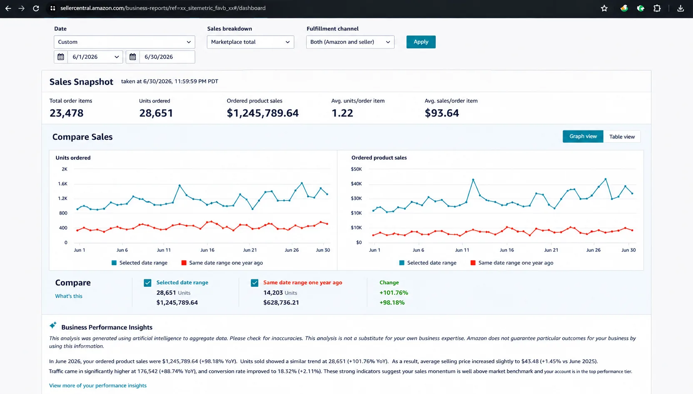Open the Sales breakdown Marketplace total dropdown
Screen dimensions: 693x394
tap(250, 42)
